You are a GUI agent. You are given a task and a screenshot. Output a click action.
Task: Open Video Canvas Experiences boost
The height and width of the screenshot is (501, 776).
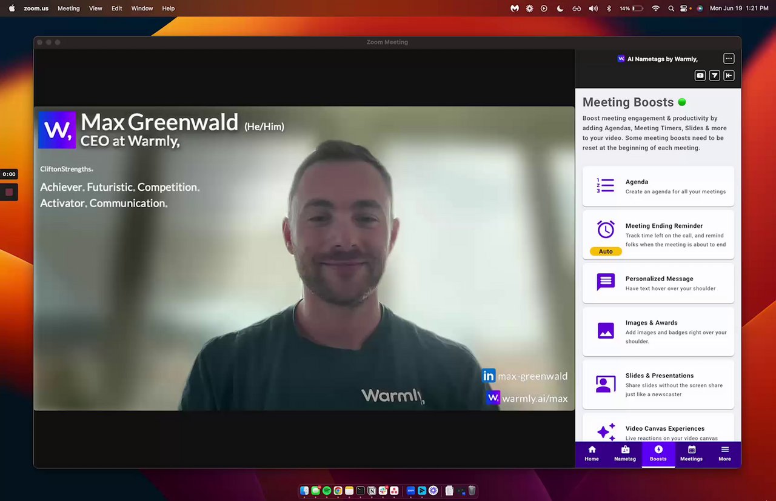click(658, 428)
